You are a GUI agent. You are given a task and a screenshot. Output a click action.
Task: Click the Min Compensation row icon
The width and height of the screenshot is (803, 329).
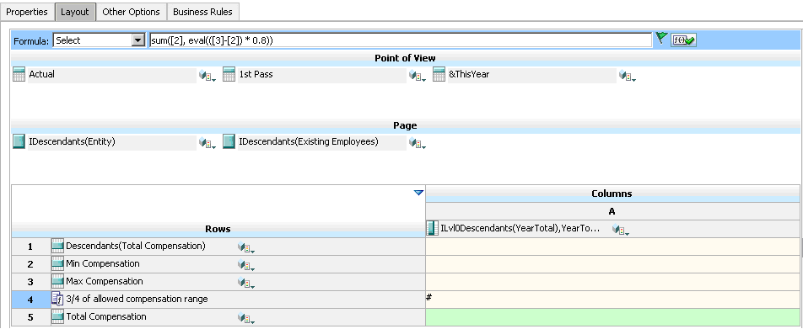(58, 264)
